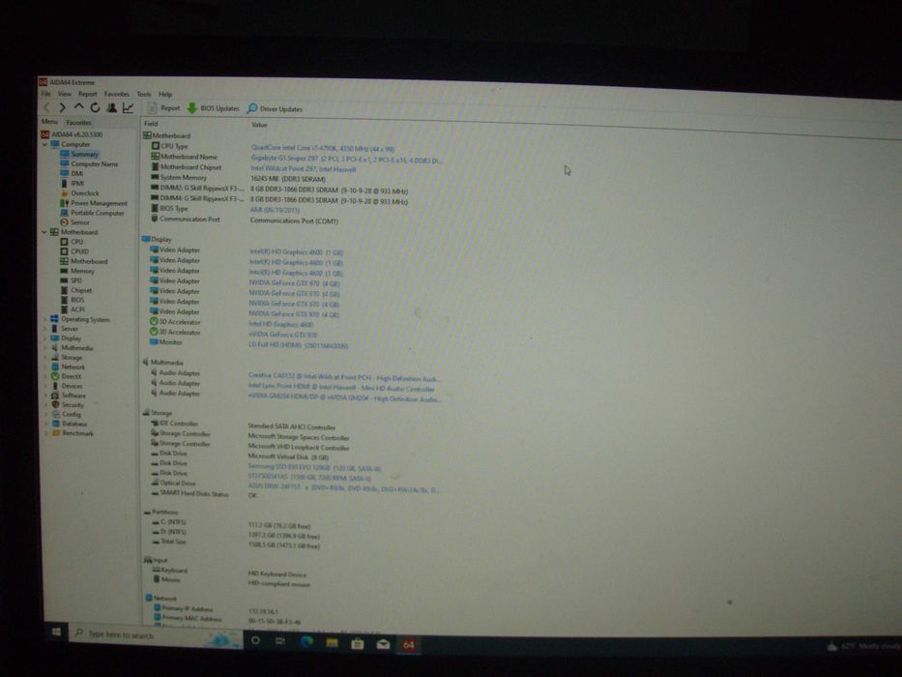
Task: Expand the Server tree node
Action: [x=44, y=329]
